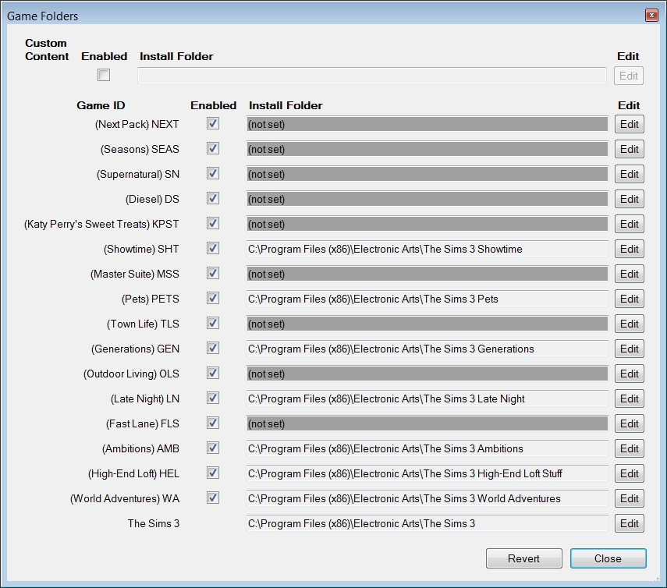This screenshot has height=588, width=667.
Task: Edit the base The Sims 3 folder
Action: tap(629, 523)
